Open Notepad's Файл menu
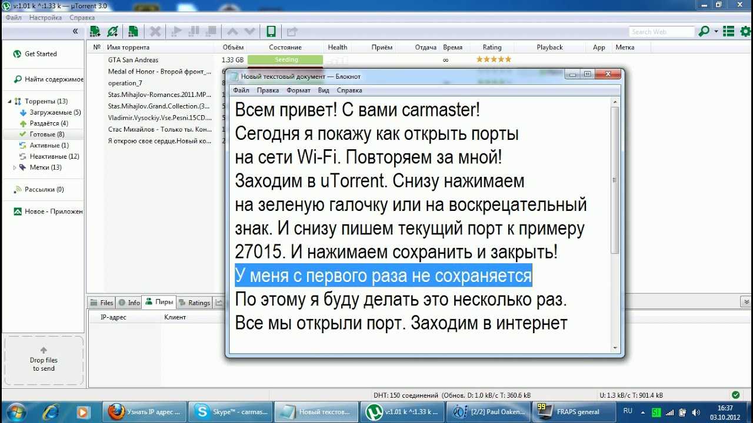 [x=241, y=90]
